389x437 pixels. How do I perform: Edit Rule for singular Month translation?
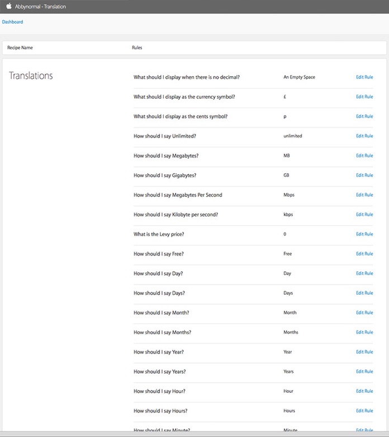click(364, 313)
